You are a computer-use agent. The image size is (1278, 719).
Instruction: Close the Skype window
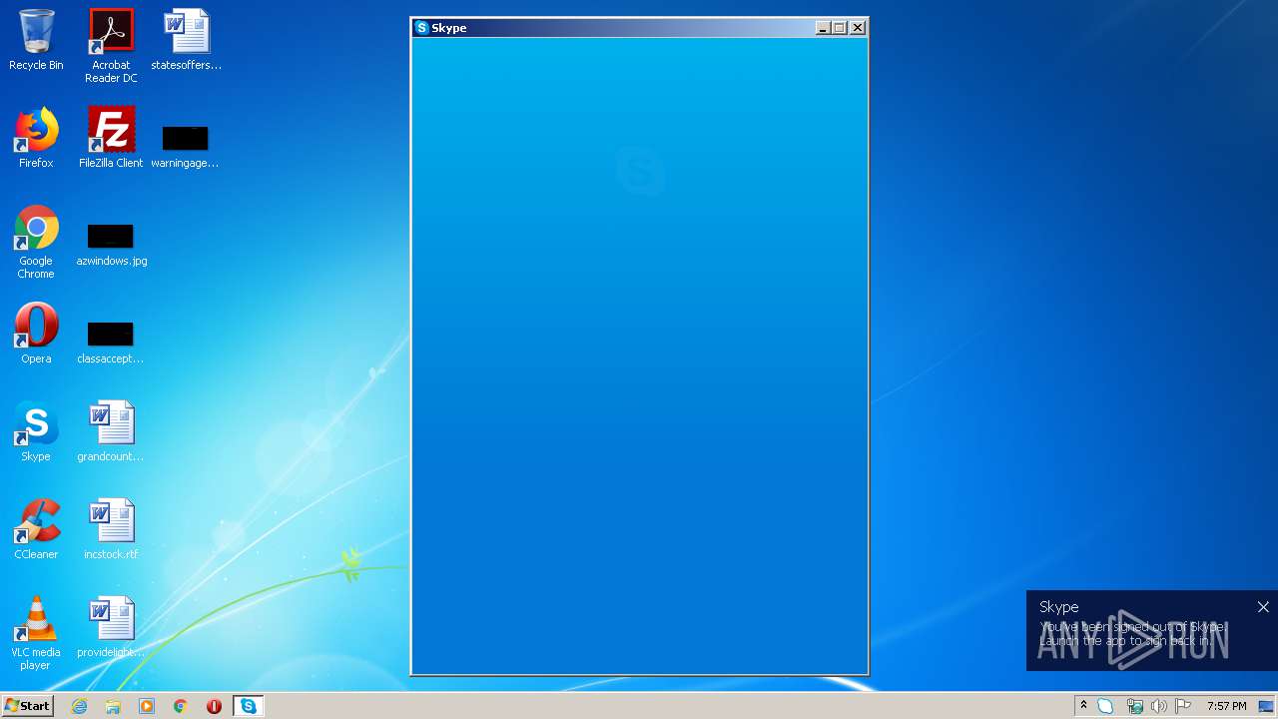(x=858, y=28)
